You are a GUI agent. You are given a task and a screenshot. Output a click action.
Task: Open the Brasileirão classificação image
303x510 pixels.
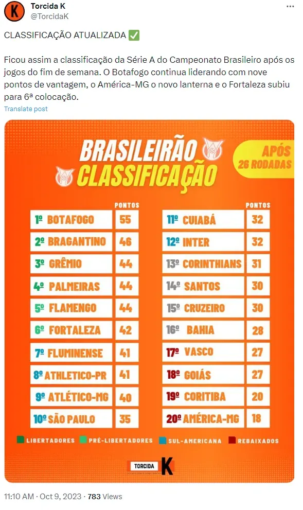tap(149, 301)
